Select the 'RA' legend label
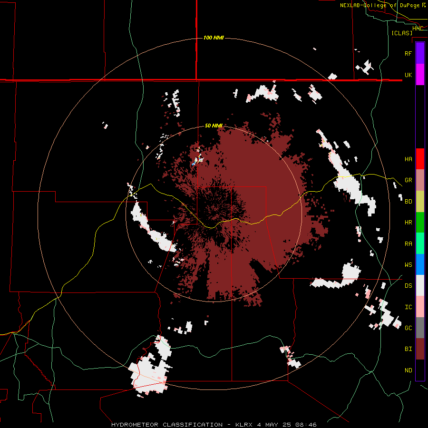Image resolution: width=428 pixels, height=428 pixels. [x=408, y=244]
